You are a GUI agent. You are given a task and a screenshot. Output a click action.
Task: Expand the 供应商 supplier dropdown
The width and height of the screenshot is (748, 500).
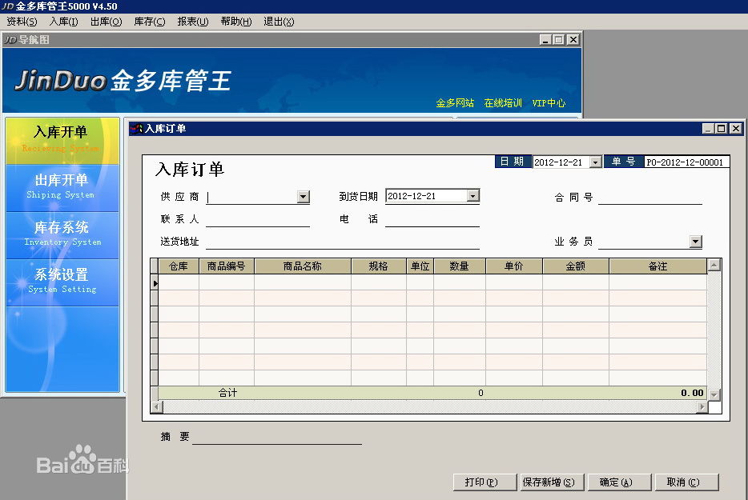[x=303, y=197]
